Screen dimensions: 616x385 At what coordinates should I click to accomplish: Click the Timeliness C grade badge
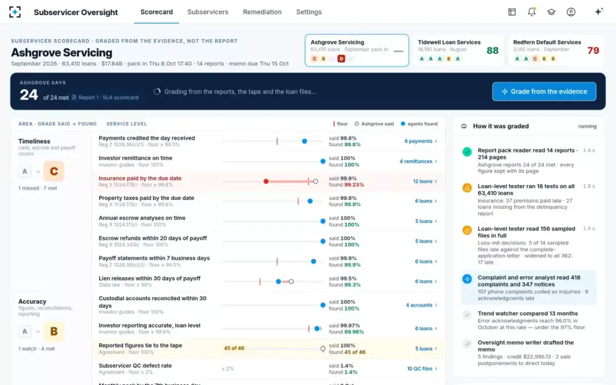[54, 171]
